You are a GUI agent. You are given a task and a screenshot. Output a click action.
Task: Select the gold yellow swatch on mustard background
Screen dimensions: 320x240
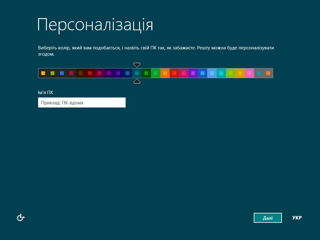(240, 73)
